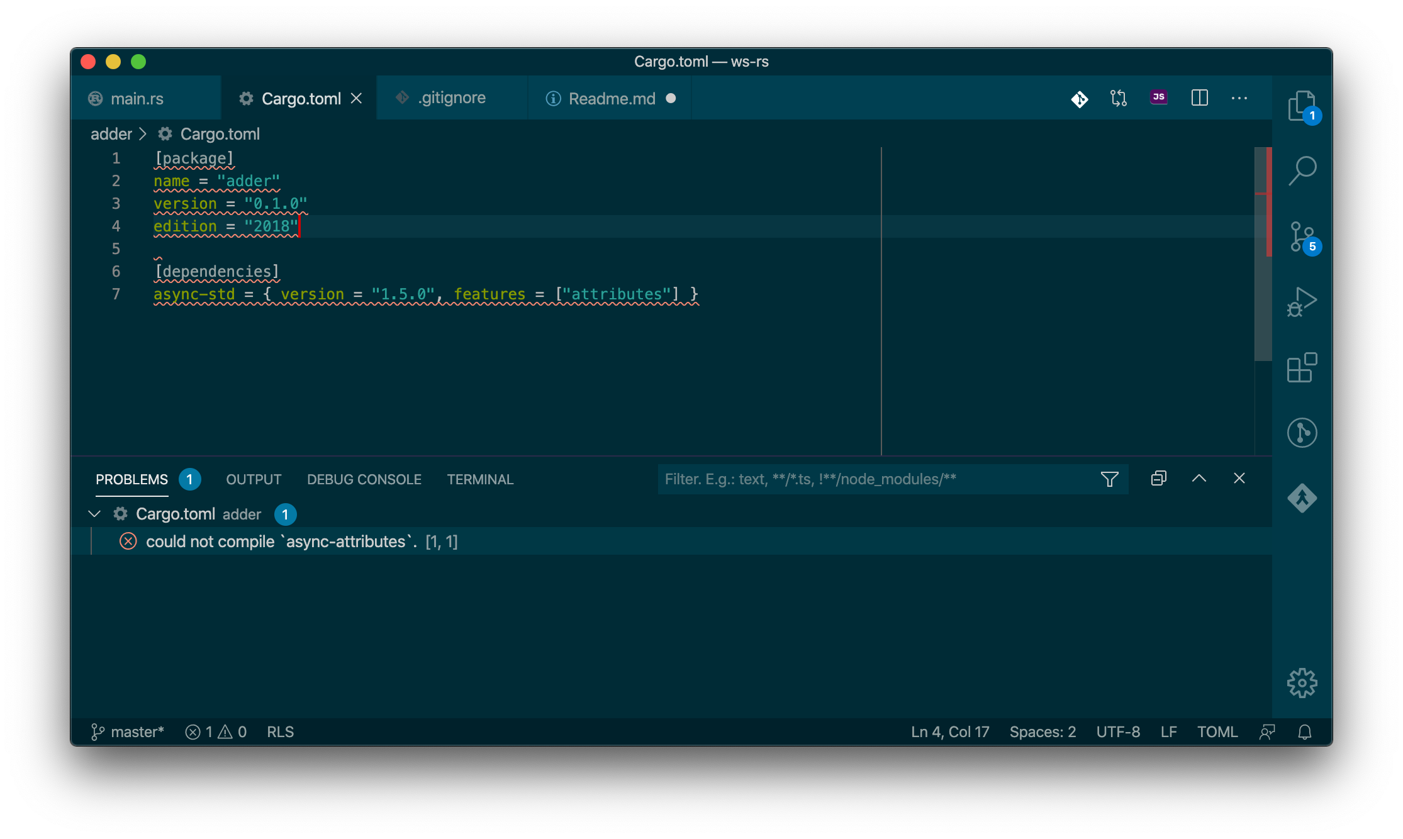1403x839 pixels.
Task: Click the split editor right icon
Action: [1199, 98]
